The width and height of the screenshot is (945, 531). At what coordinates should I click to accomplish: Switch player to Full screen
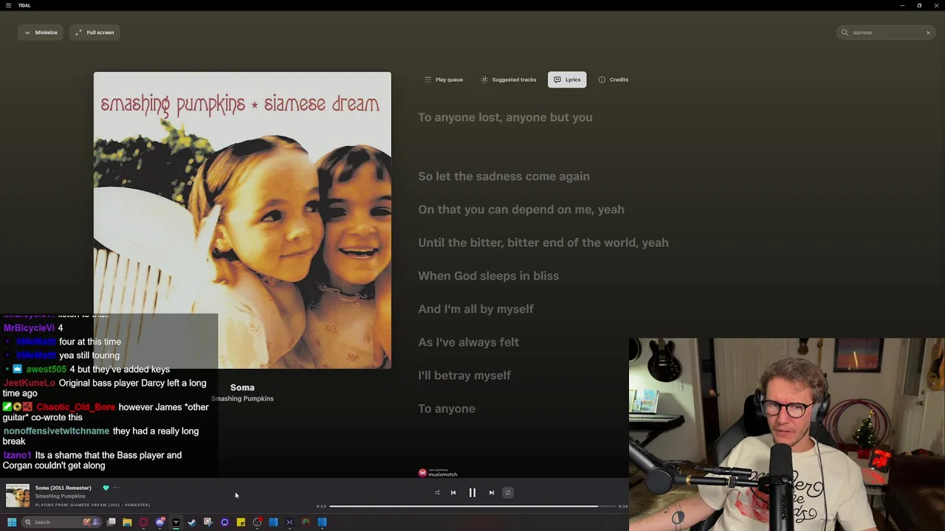(x=94, y=32)
